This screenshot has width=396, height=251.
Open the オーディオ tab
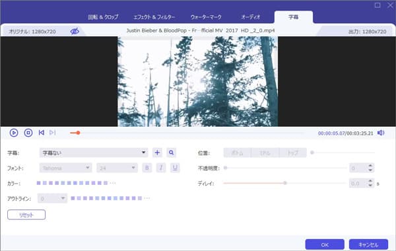250,17
